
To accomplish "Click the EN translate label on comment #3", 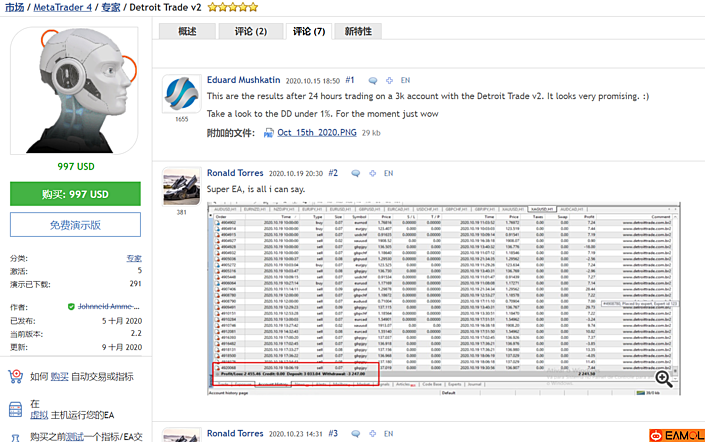I will [388, 434].
